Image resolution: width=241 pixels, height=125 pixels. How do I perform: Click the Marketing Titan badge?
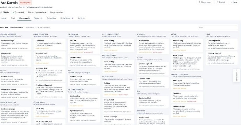click(25, 3)
